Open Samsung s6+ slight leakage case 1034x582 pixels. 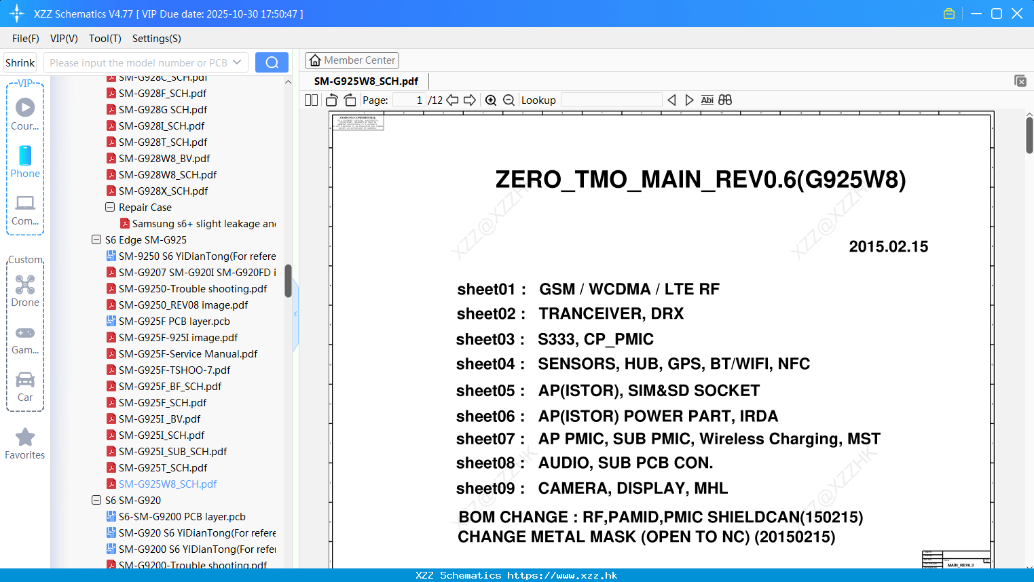click(x=204, y=223)
